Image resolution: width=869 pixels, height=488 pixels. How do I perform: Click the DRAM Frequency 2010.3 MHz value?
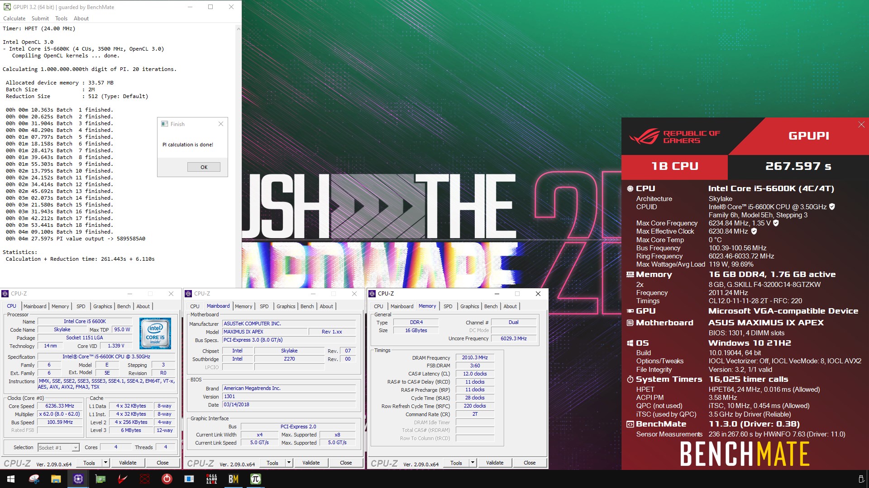tap(475, 357)
